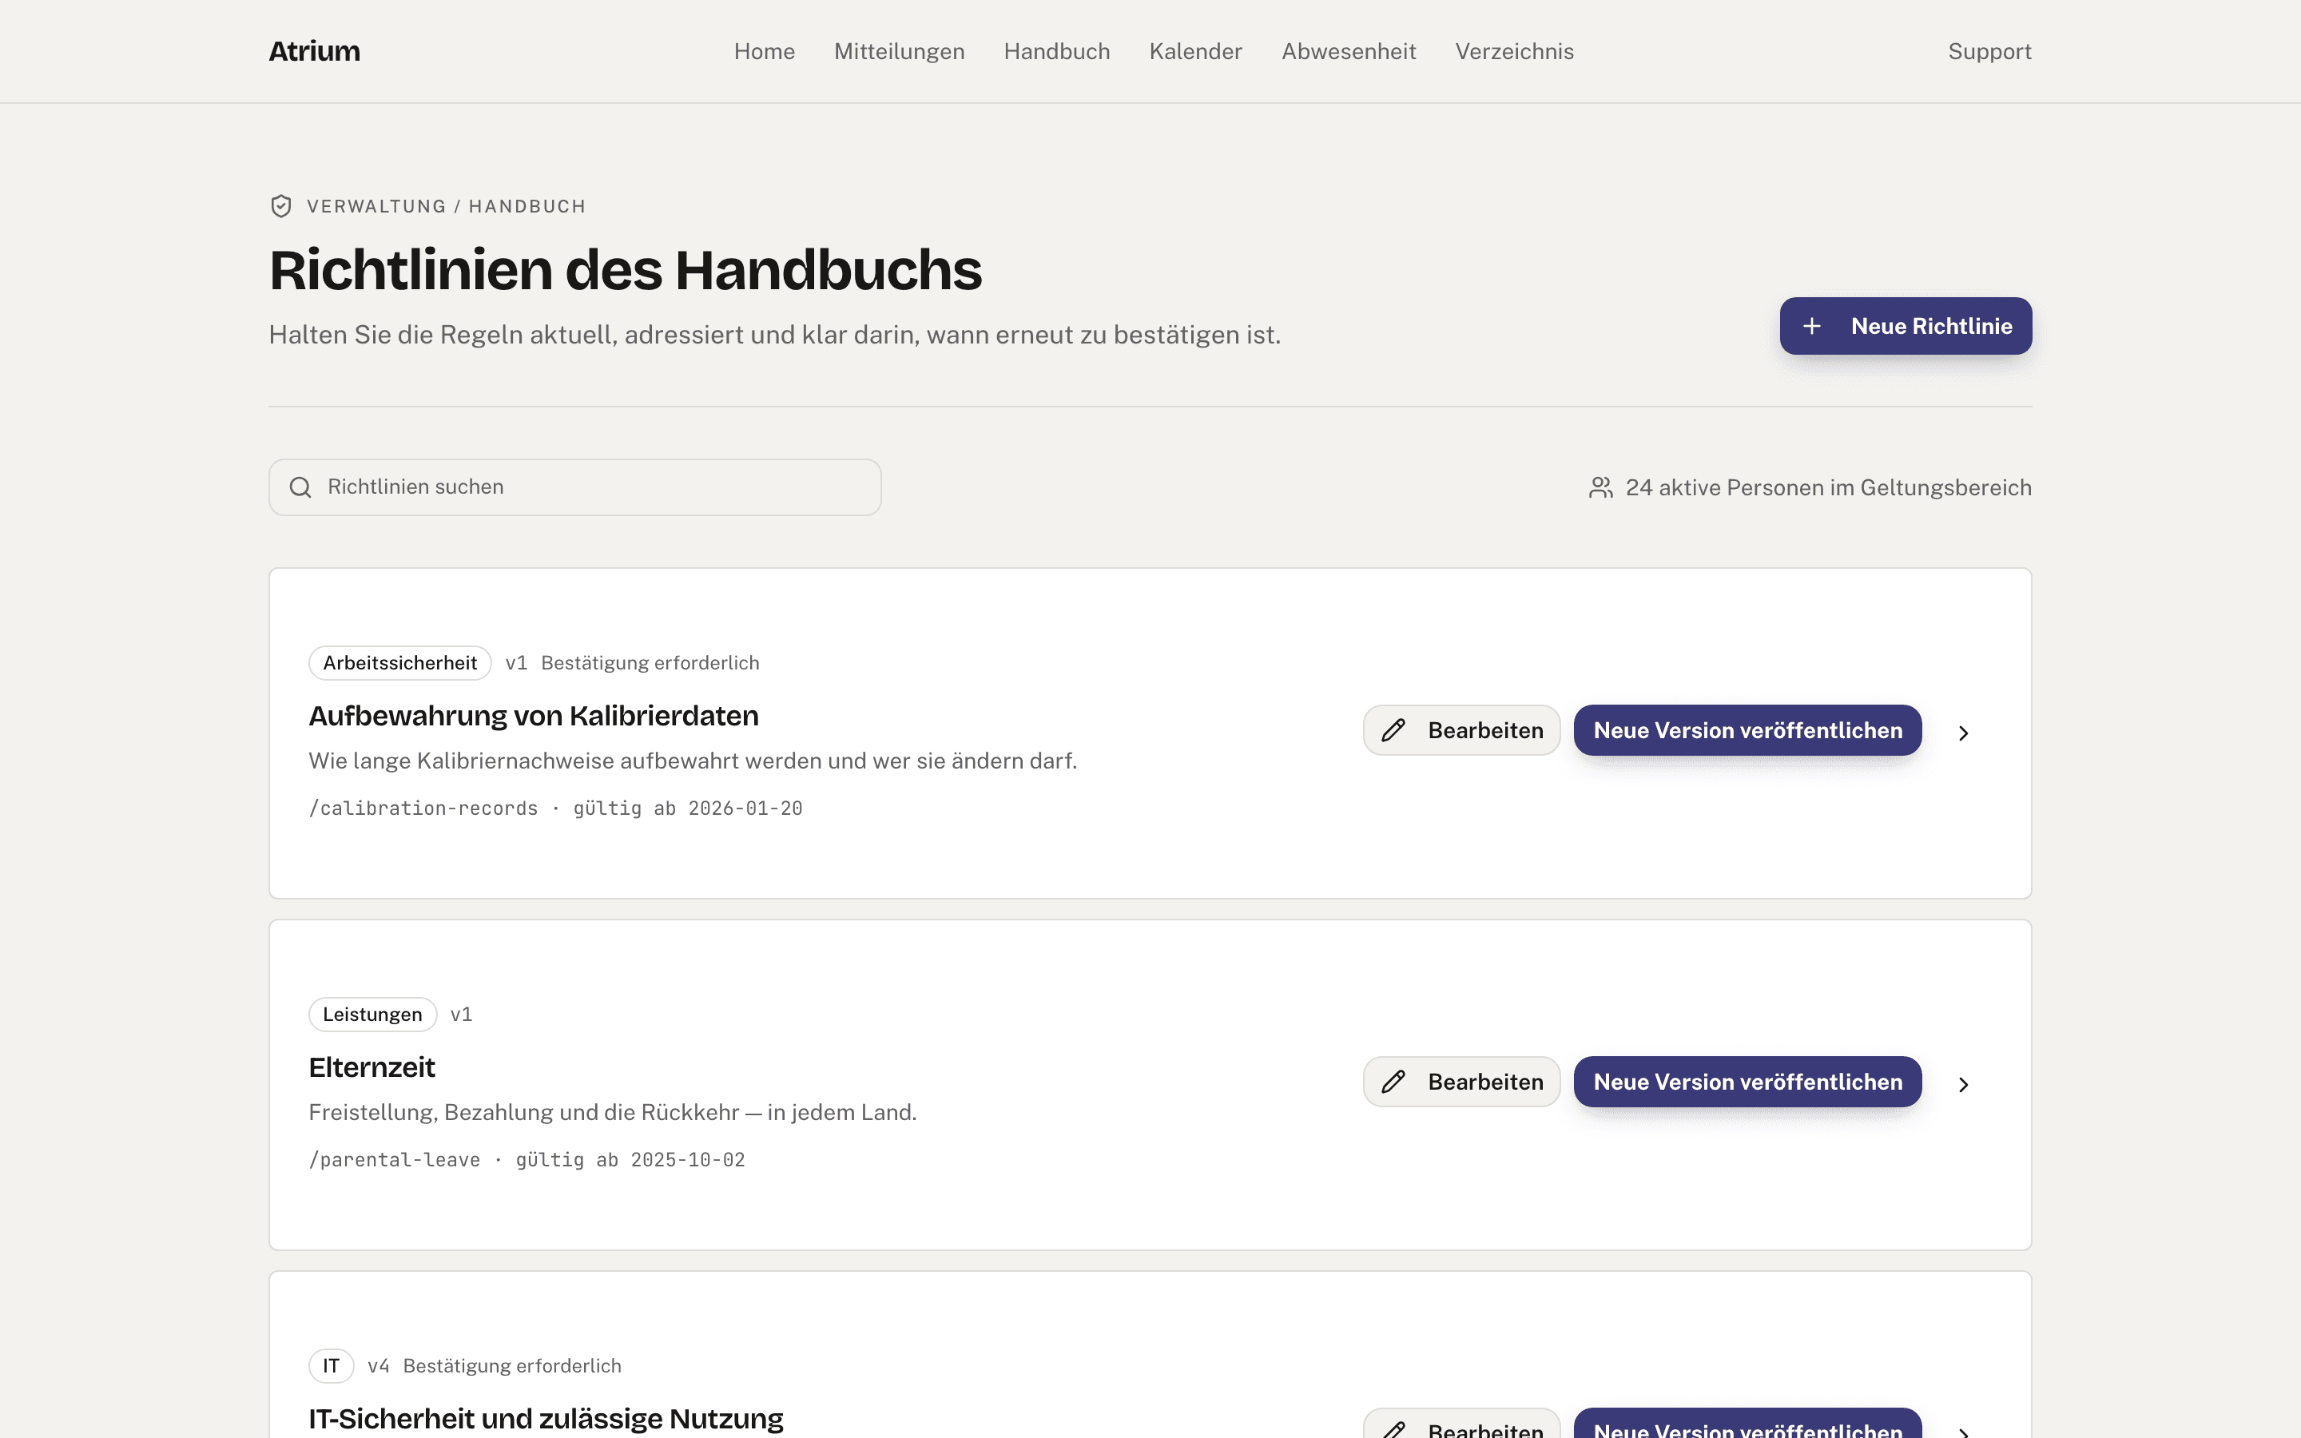Click Bearbeiten label for Elternzeit policy
Viewport: 2301px width, 1438px height.
1485,1082
